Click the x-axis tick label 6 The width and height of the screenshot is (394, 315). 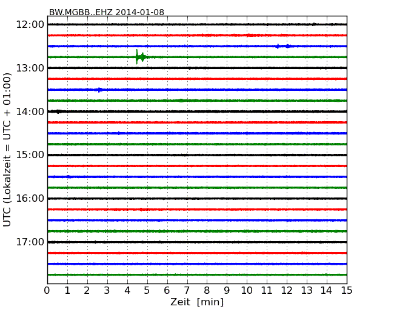pyautogui.click(x=167, y=291)
